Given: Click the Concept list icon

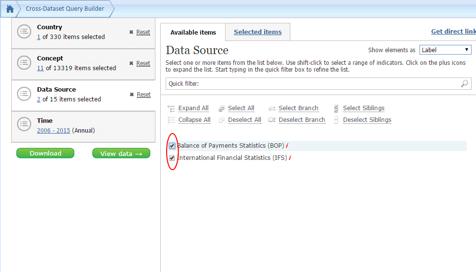Looking at the screenshot, I should [24, 63].
